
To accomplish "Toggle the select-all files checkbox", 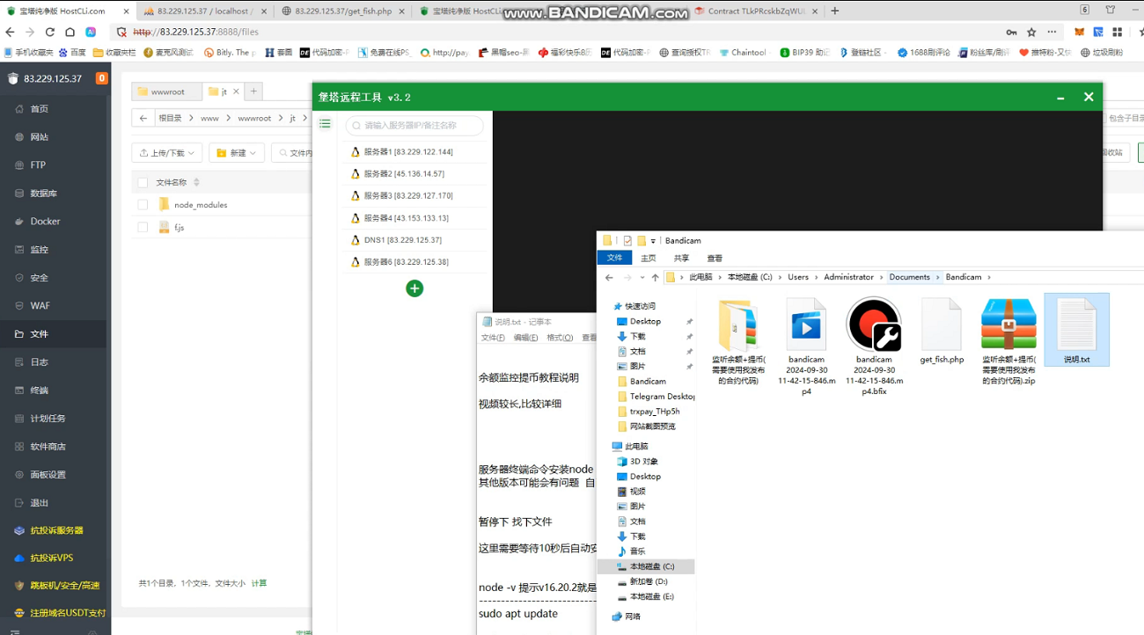I will point(143,182).
